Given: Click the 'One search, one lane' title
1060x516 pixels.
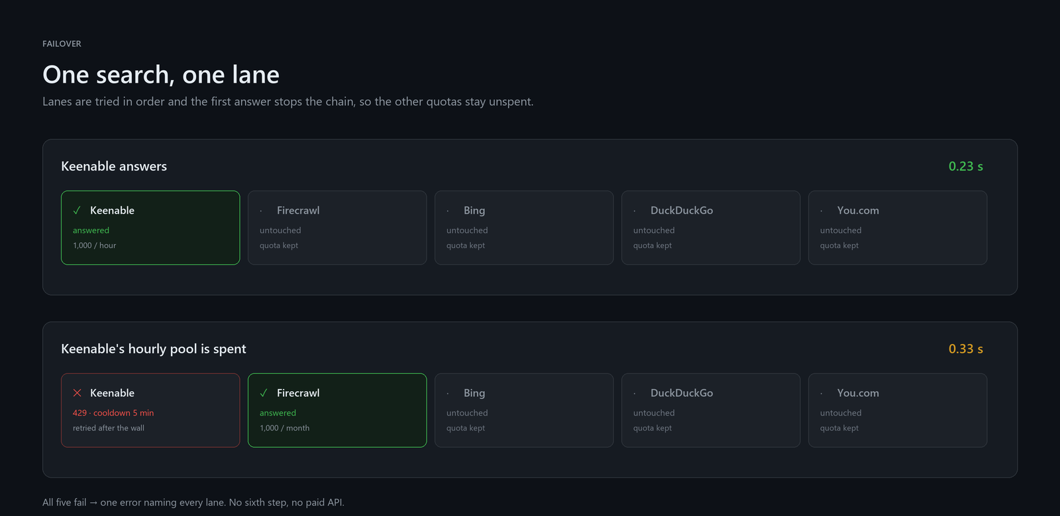Looking at the screenshot, I should tap(161, 75).
